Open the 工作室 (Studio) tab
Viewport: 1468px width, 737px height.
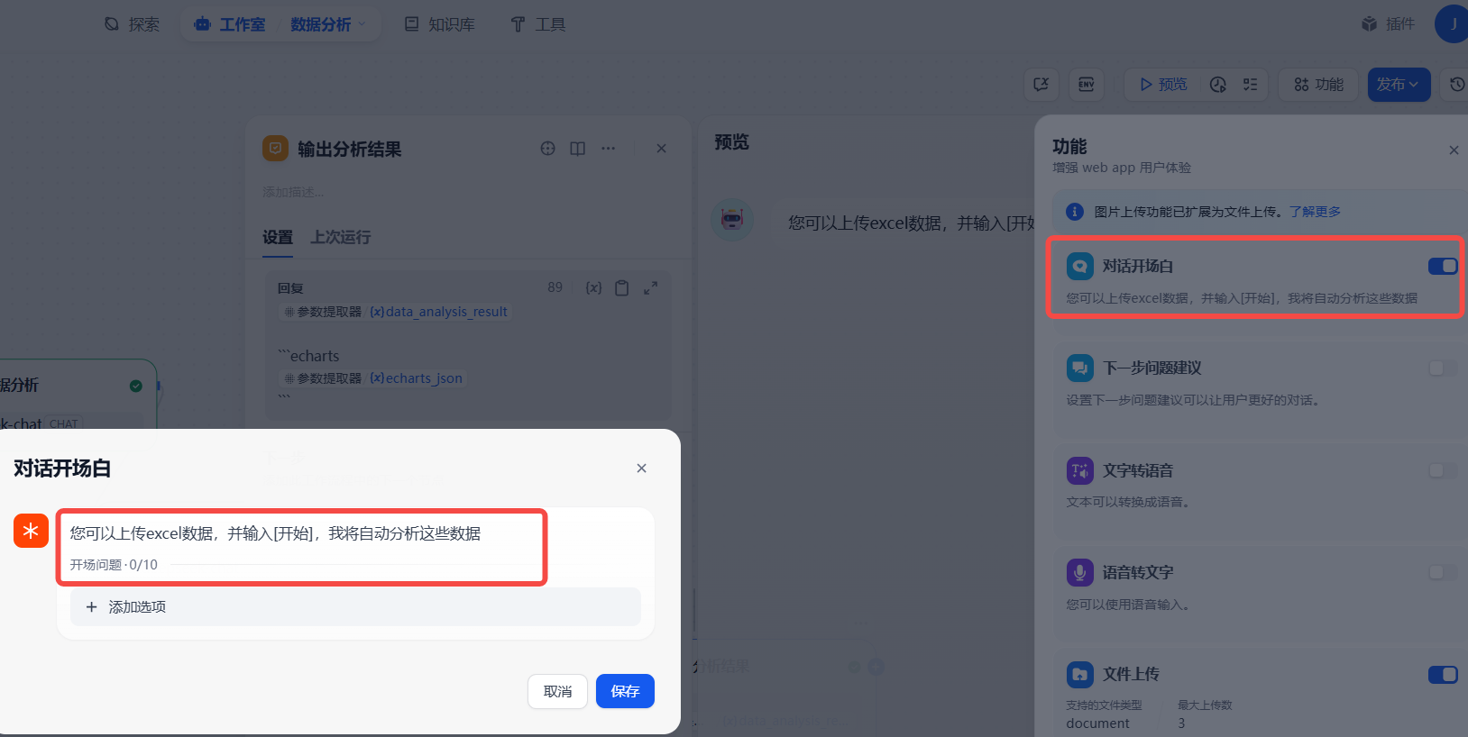coord(230,24)
